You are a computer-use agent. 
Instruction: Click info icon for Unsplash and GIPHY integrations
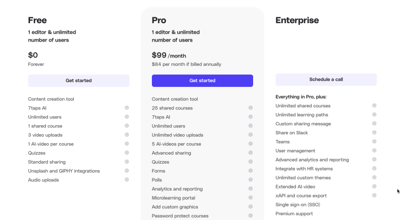coord(127,171)
